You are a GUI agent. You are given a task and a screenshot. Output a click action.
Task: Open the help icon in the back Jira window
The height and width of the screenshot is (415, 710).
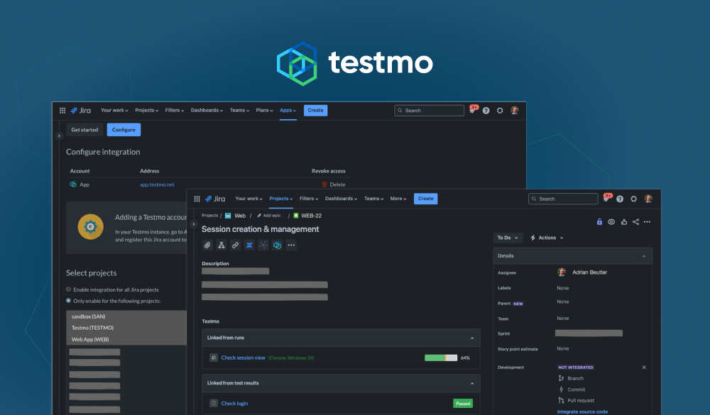click(486, 111)
